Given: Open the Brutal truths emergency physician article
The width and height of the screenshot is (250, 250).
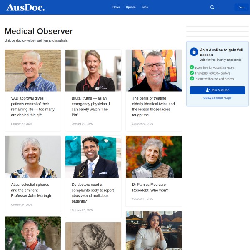Looking at the screenshot, I should 91,107.
